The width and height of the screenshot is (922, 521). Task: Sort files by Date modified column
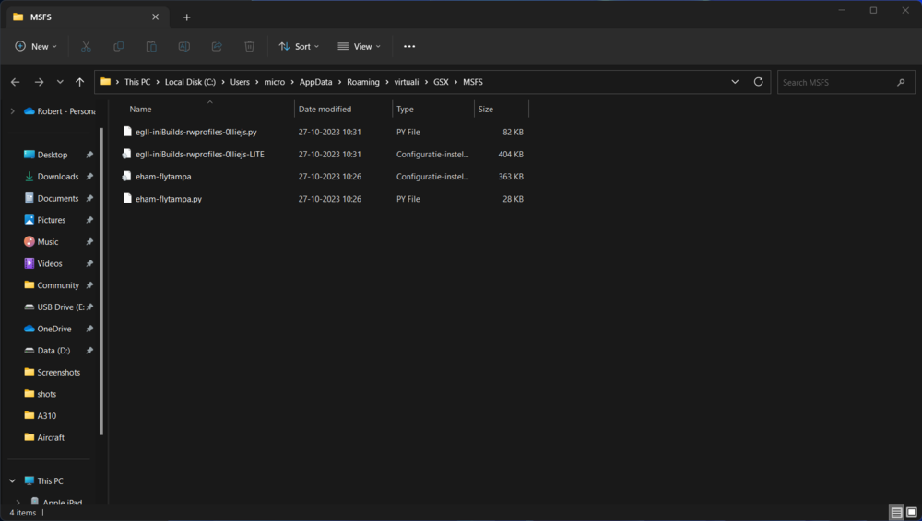325,109
